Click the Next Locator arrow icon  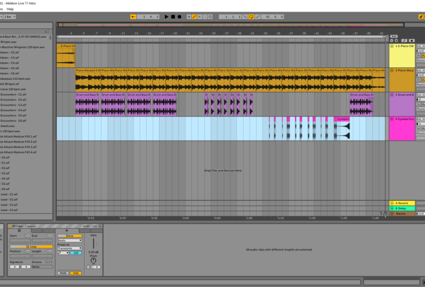click(396, 40)
